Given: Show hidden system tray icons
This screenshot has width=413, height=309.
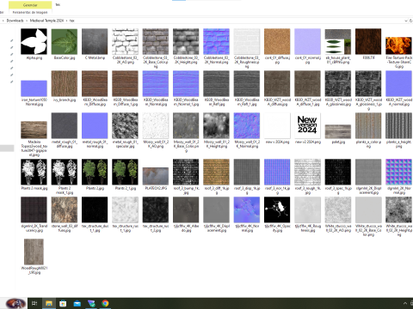Looking at the screenshot, I should [405, 303].
